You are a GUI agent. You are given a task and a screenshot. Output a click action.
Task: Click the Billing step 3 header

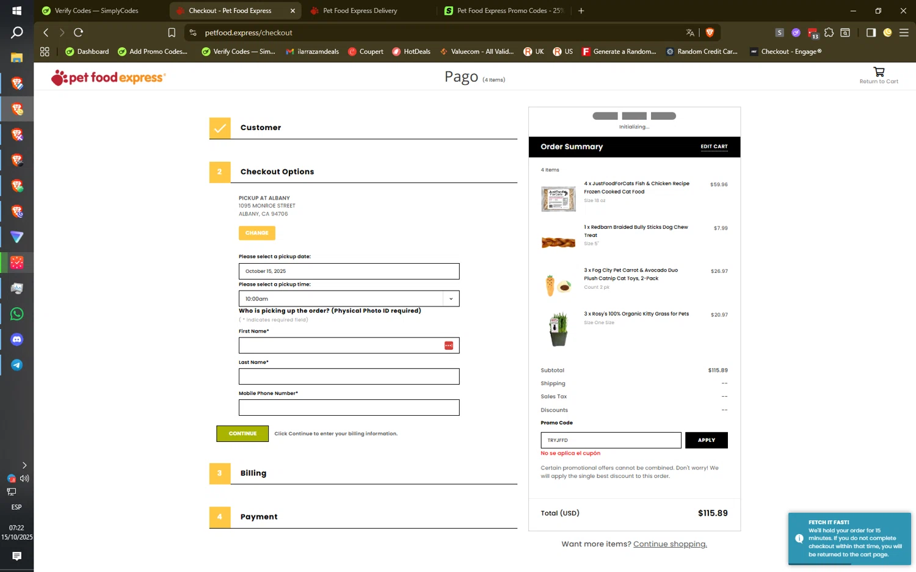tap(363, 473)
